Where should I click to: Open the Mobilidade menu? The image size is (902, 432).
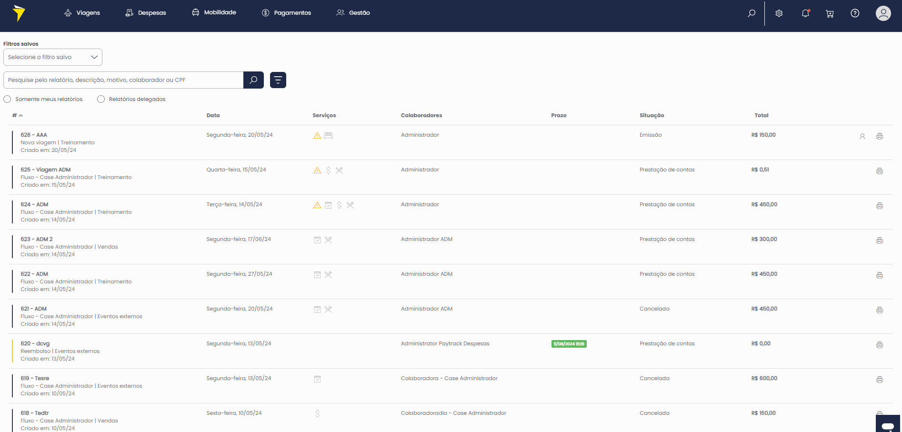click(214, 12)
